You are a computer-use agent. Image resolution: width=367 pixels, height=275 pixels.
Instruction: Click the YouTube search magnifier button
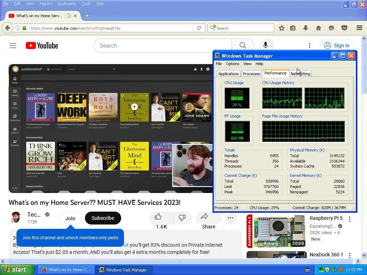tap(243, 45)
